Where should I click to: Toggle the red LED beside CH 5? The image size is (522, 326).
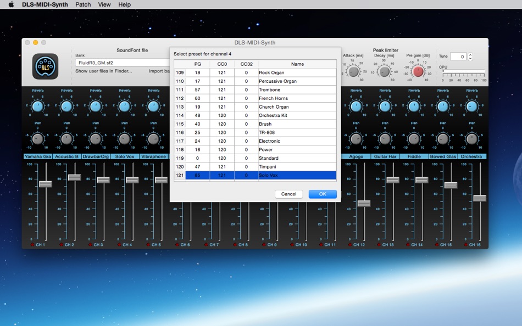pyautogui.click(x=148, y=245)
